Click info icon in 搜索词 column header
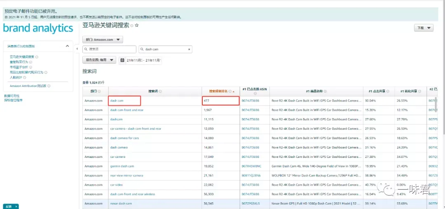The image size is (445, 209). tap(160, 92)
